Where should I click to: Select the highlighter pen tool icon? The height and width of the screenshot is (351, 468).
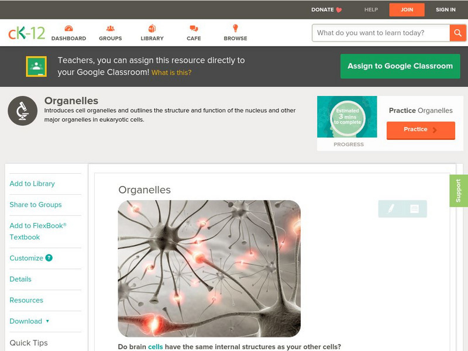tap(391, 208)
